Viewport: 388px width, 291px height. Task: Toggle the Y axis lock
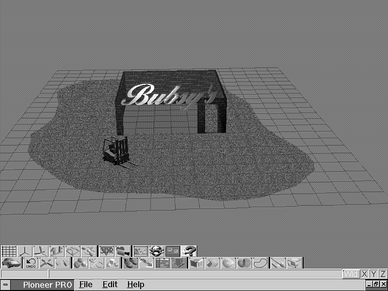pyautogui.click(x=374, y=275)
